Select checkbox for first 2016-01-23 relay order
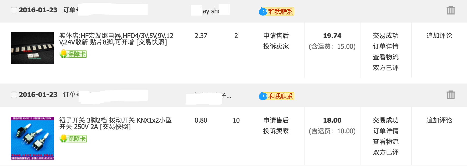Image resolution: width=467 pixels, height=166 pixels. click(x=14, y=10)
